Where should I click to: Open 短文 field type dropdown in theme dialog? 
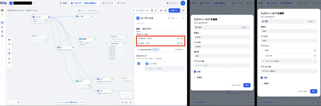tap(222, 27)
